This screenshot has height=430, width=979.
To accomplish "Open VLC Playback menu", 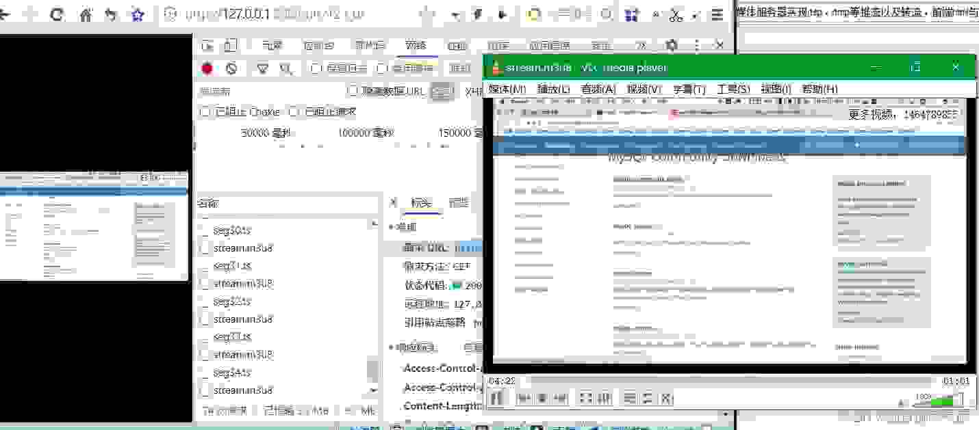I will coord(554,89).
